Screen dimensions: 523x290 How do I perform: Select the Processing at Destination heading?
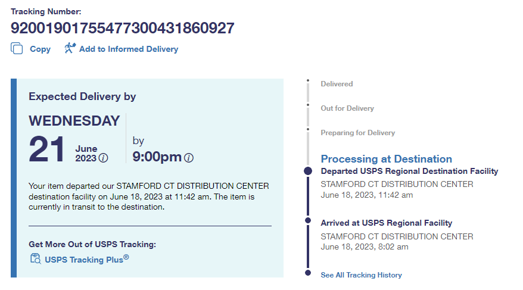coord(386,159)
